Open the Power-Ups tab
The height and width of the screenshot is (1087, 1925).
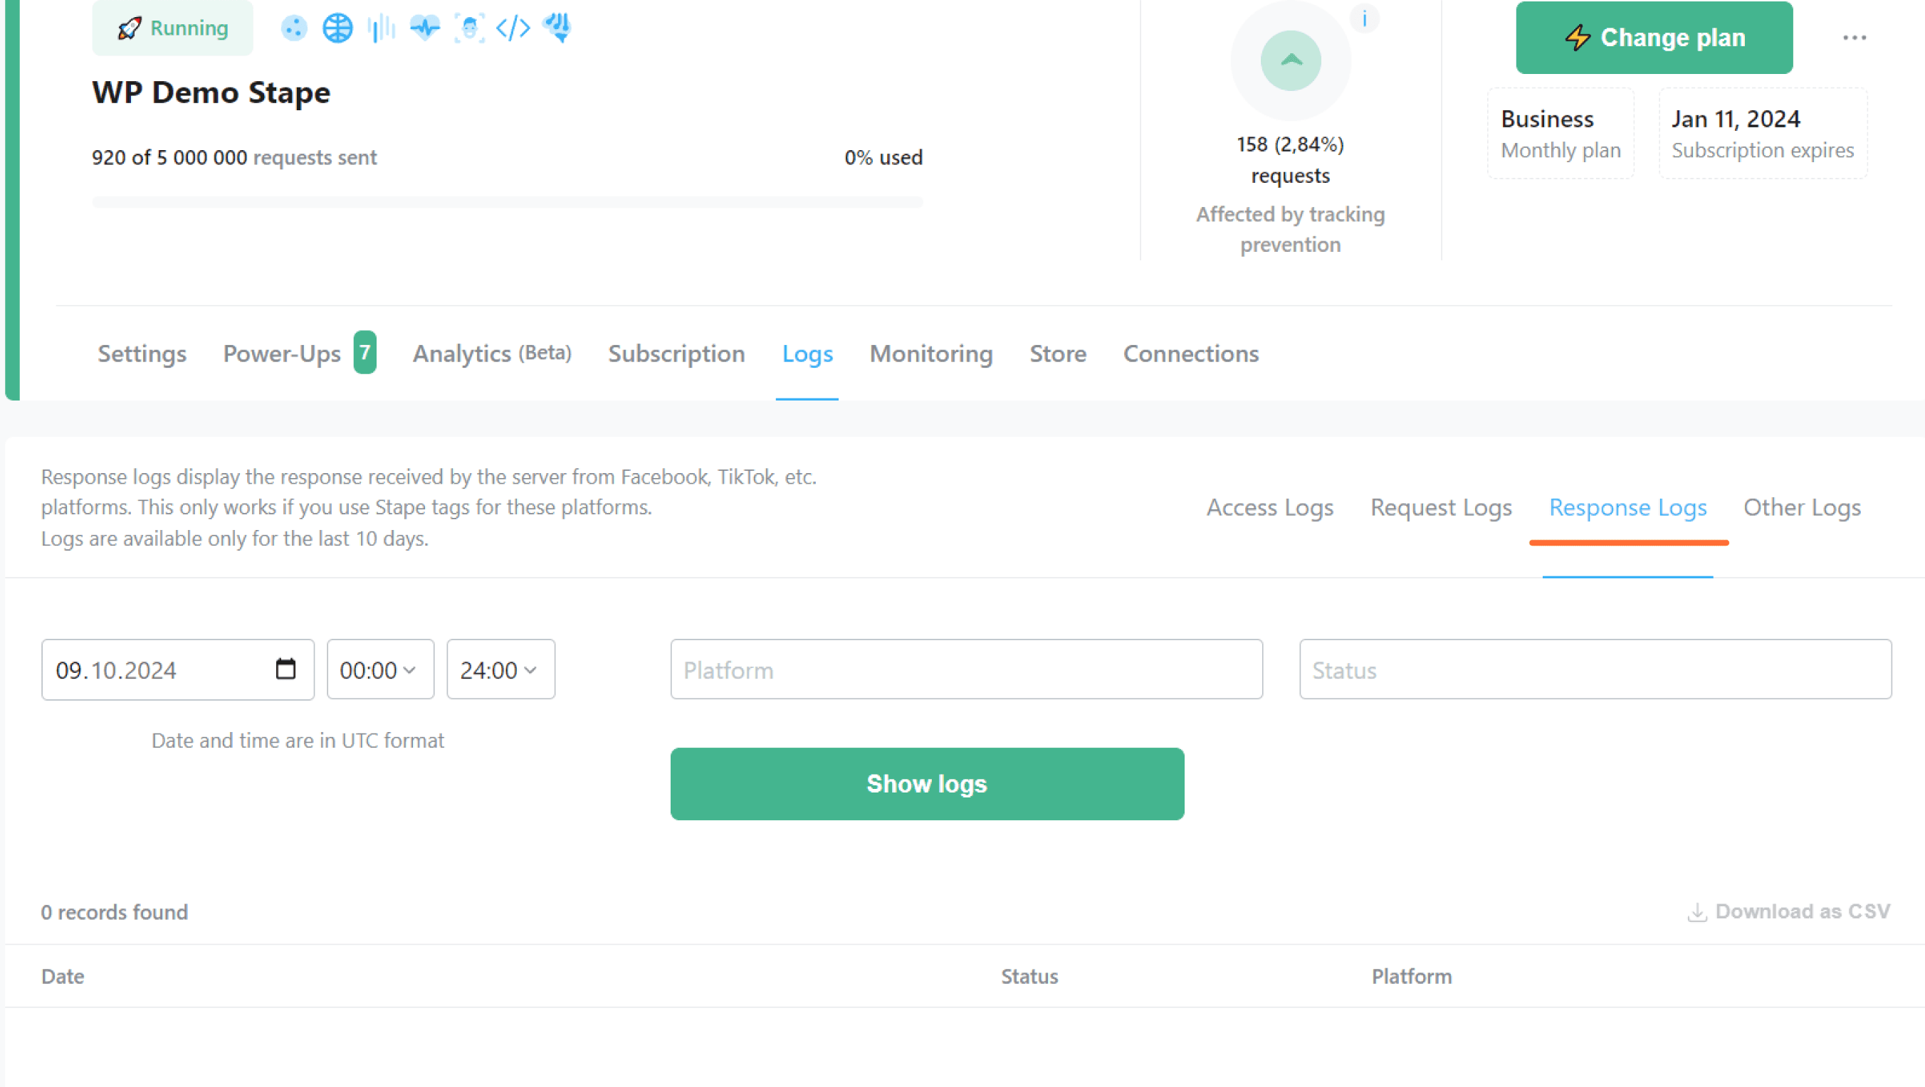pyautogui.click(x=282, y=354)
